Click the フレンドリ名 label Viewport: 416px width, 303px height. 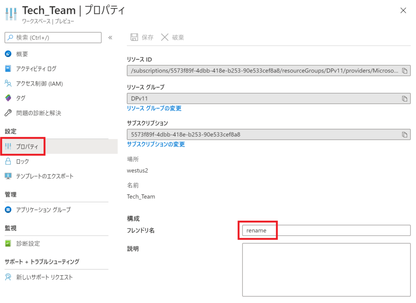click(141, 230)
